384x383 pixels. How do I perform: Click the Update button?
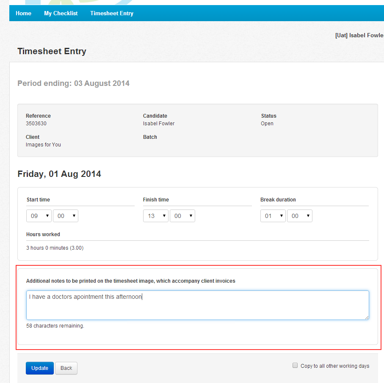tap(40, 368)
